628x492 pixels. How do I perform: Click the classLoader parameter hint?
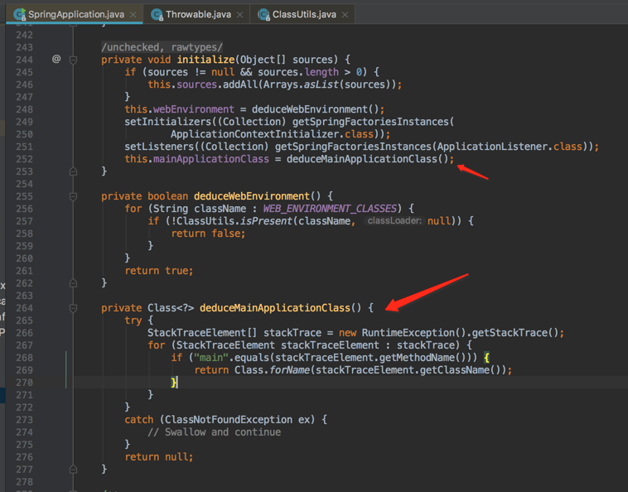coord(394,221)
